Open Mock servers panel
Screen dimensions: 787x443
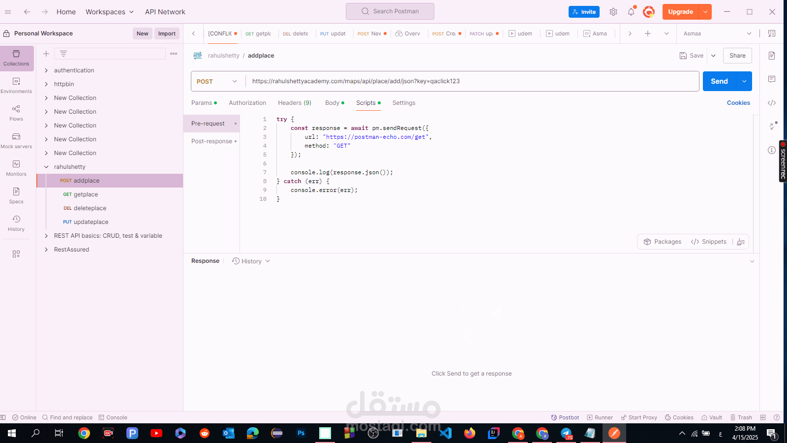click(x=16, y=140)
